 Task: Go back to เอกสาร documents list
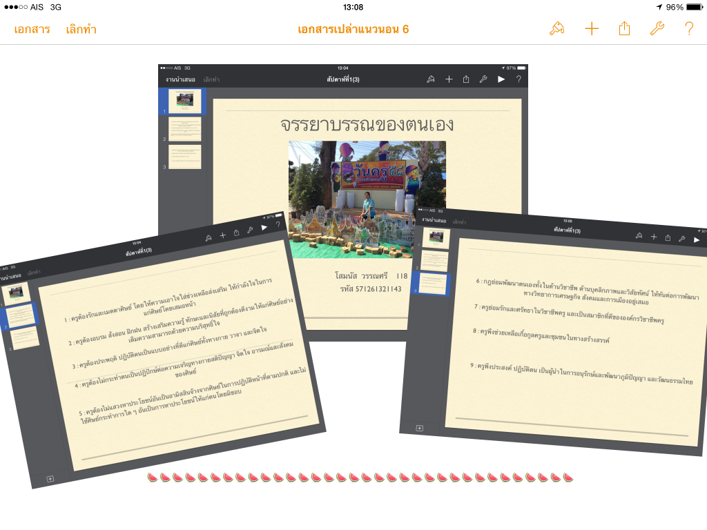coord(32,29)
